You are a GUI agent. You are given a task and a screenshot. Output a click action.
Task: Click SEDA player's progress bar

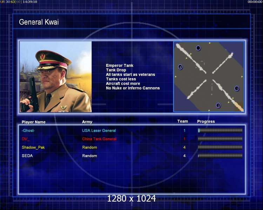click(220, 156)
